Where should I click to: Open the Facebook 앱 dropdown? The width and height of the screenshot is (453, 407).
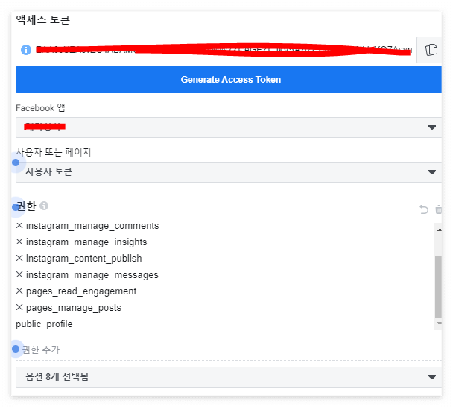click(x=229, y=127)
